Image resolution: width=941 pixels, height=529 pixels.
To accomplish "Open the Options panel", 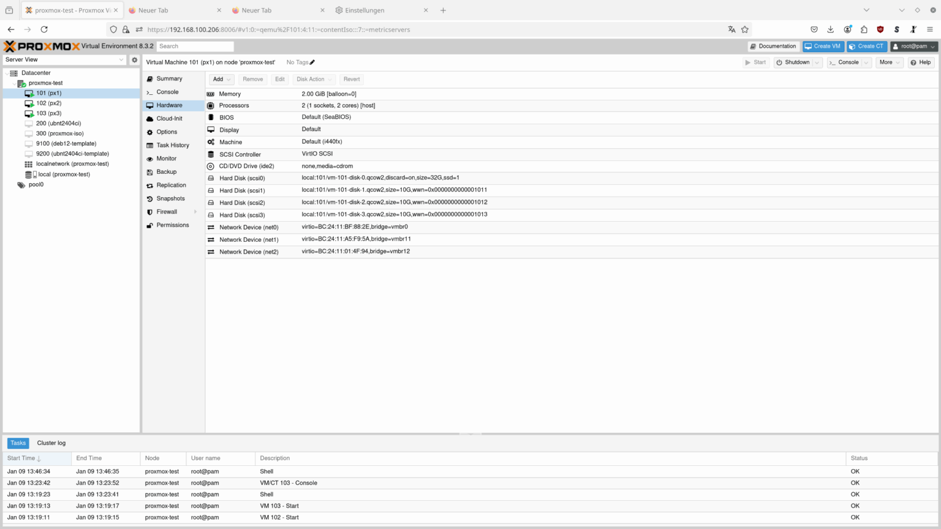I will point(174,132).
